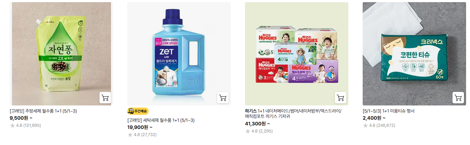Click star rating icon under 9,500원
Viewport: 470px width, 145px height.
[x=12, y=125]
